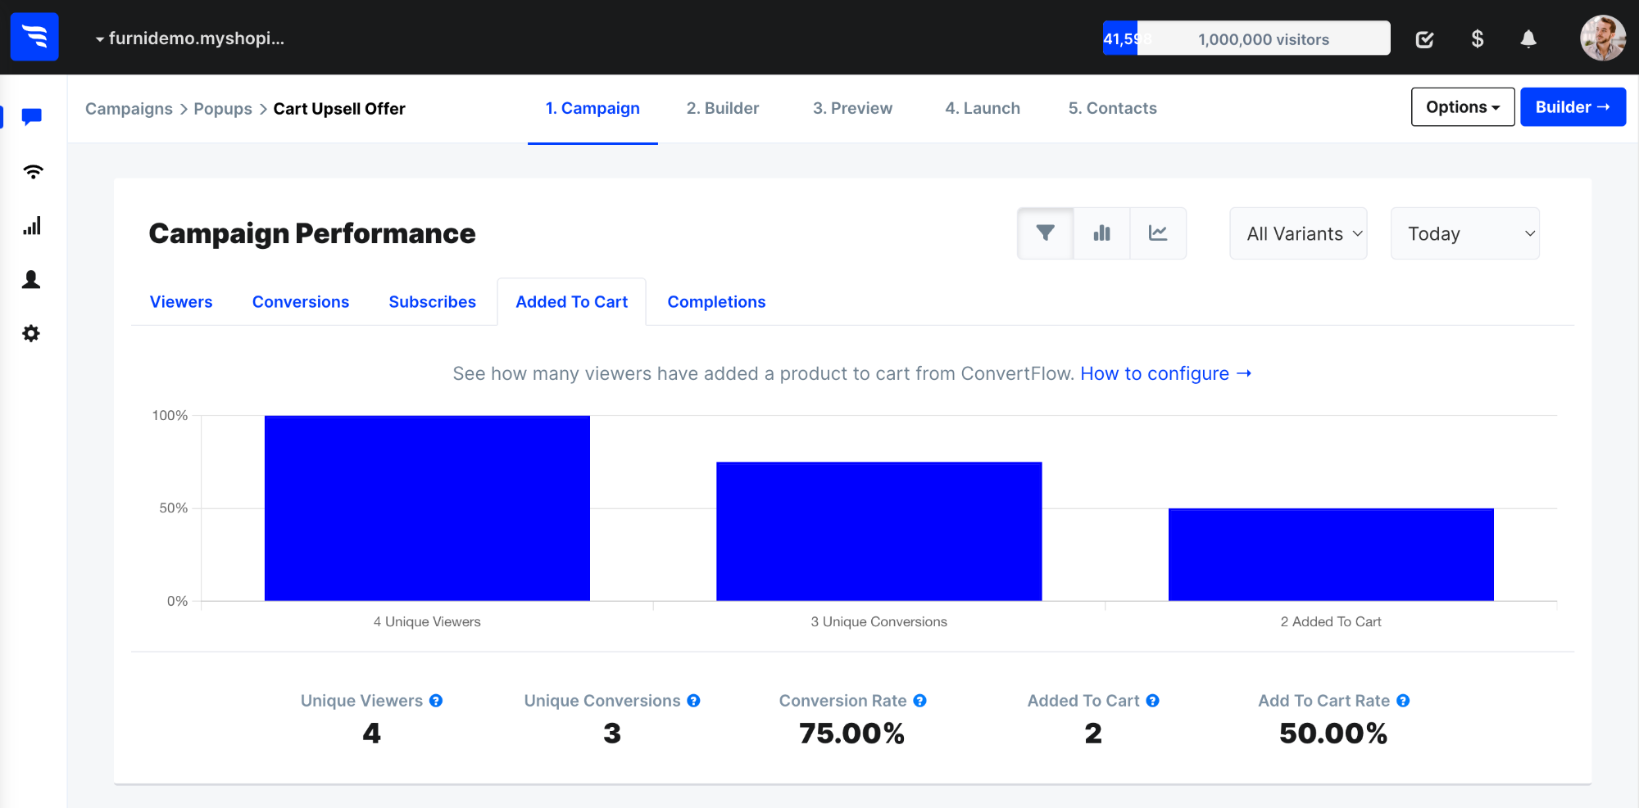Screen dimensions: 1639x808
Task: Open the settings gear icon in sidebar
Action: (32, 333)
